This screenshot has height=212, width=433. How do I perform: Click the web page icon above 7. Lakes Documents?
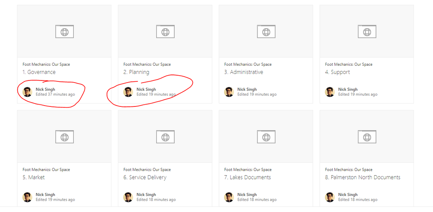pos(266,137)
